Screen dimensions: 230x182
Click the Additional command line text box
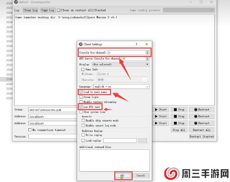(x=114, y=160)
